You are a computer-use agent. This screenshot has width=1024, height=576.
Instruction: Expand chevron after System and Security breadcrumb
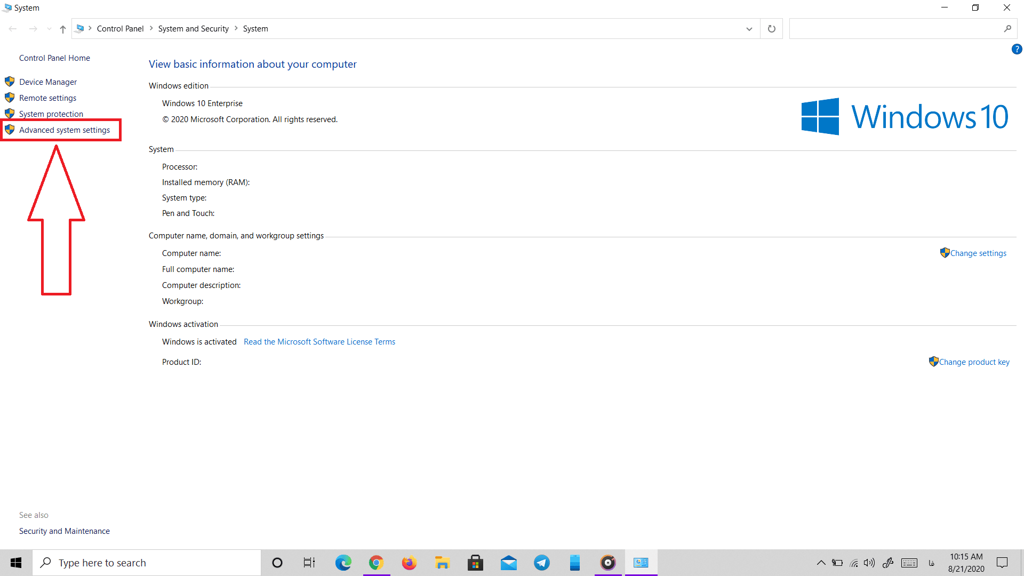[236, 28]
